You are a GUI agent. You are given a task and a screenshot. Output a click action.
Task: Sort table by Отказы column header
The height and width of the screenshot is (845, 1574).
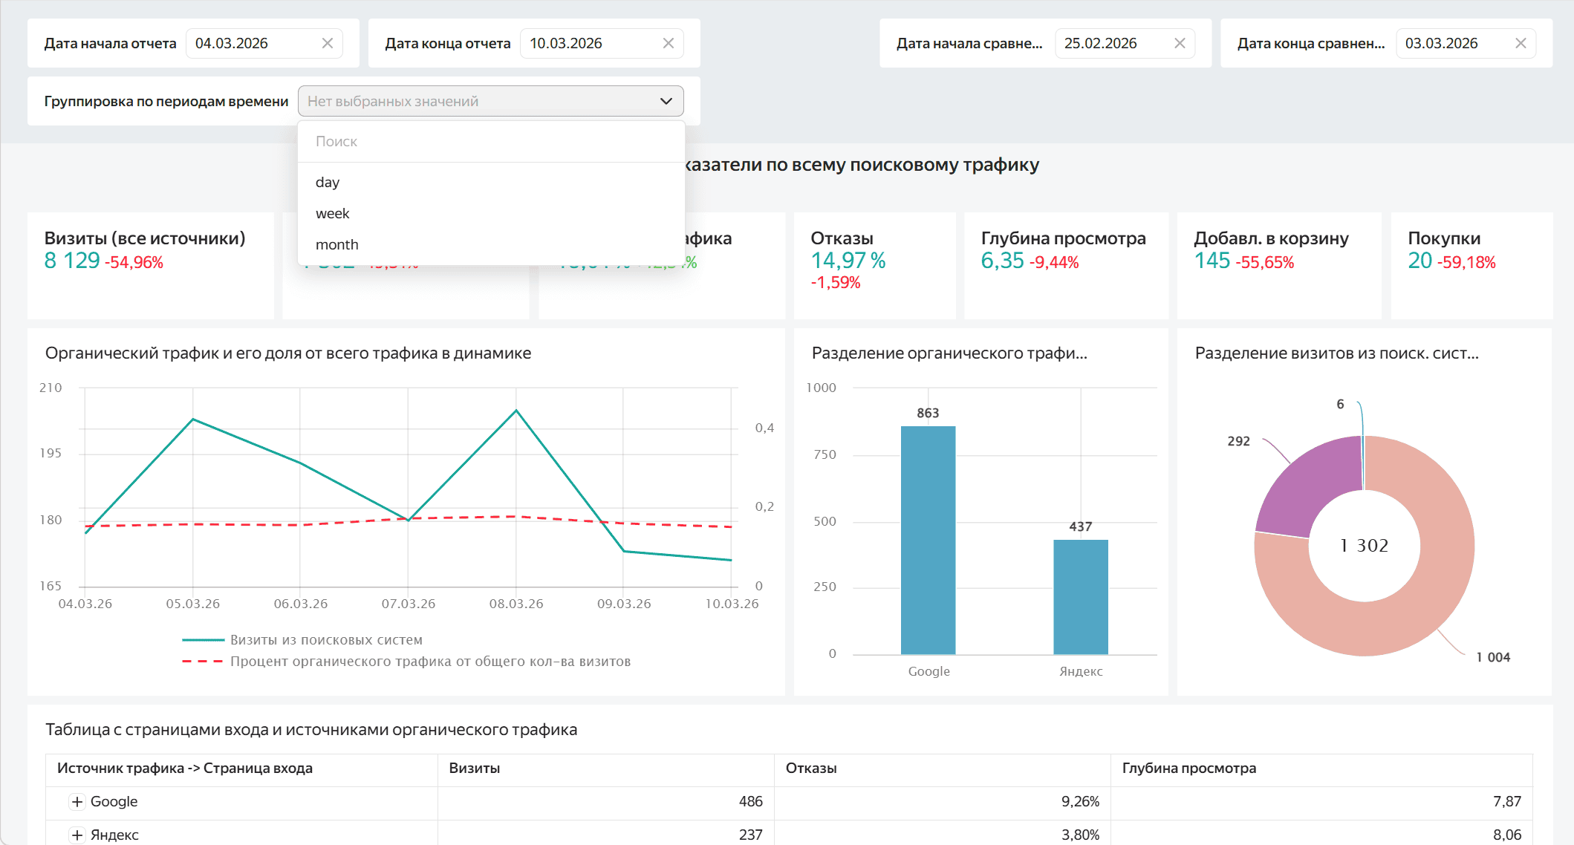810,768
